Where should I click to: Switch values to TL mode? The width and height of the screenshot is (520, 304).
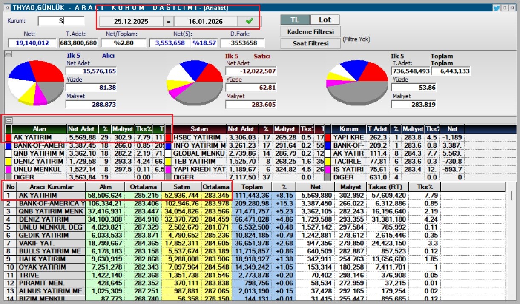pos(295,20)
